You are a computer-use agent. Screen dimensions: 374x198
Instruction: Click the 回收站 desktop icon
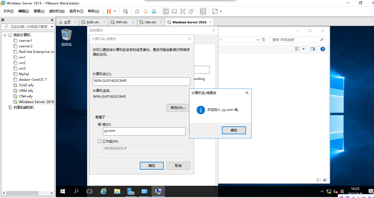(x=67, y=38)
